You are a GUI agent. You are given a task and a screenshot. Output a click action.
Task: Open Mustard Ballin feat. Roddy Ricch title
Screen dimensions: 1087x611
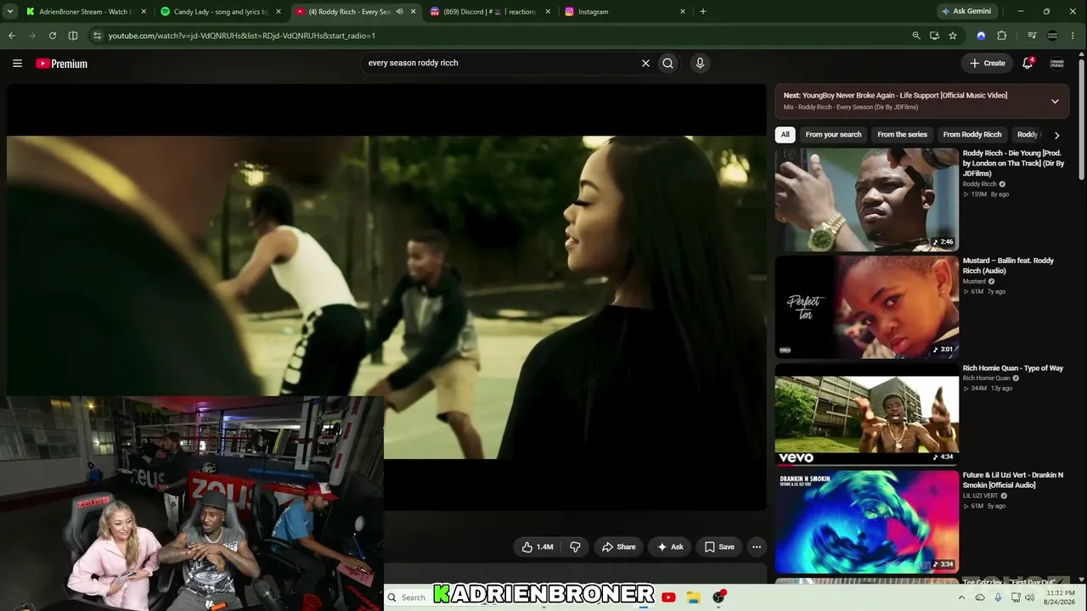tap(1008, 266)
